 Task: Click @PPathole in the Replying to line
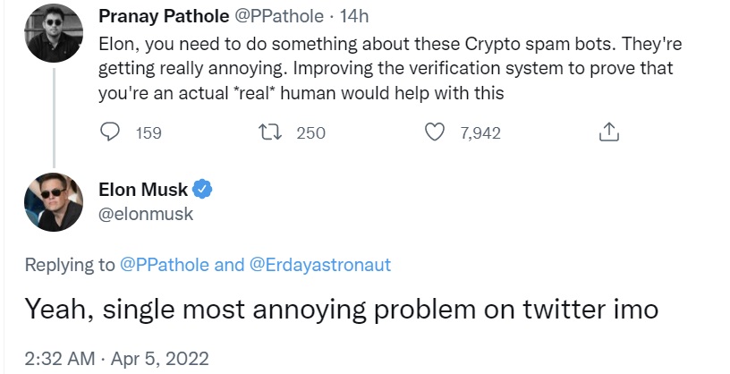[166, 265]
